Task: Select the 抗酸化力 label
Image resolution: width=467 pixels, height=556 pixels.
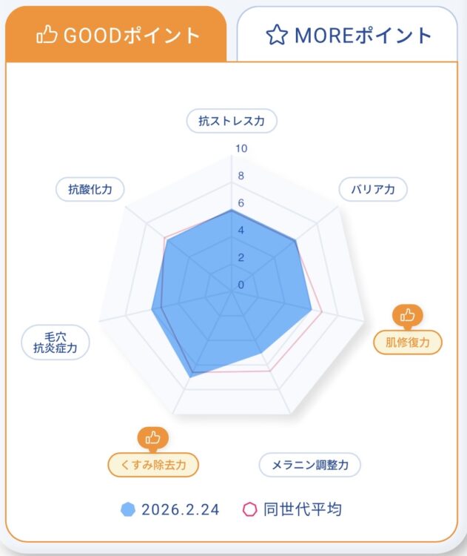Action: [90, 189]
